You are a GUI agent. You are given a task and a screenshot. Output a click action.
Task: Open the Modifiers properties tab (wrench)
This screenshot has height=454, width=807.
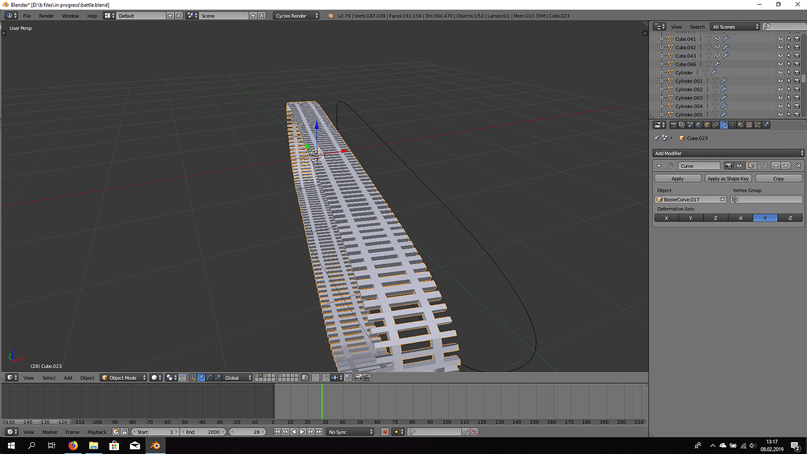[723, 125]
